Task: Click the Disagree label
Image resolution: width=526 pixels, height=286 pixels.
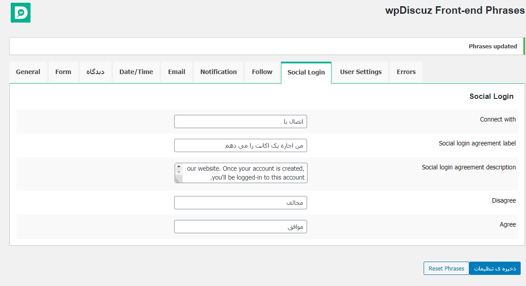Action: click(x=504, y=200)
